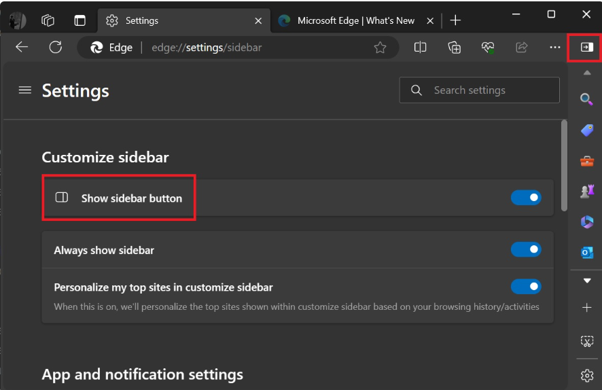The image size is (602, 390).
Task: Open split screen view
Action: (421, 48)
